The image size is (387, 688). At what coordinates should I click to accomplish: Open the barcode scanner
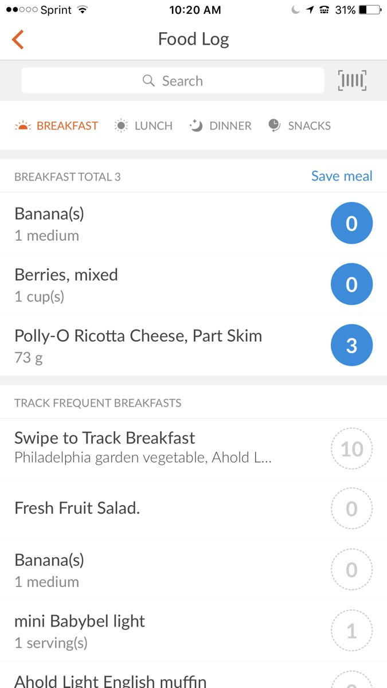pos(352,81)
